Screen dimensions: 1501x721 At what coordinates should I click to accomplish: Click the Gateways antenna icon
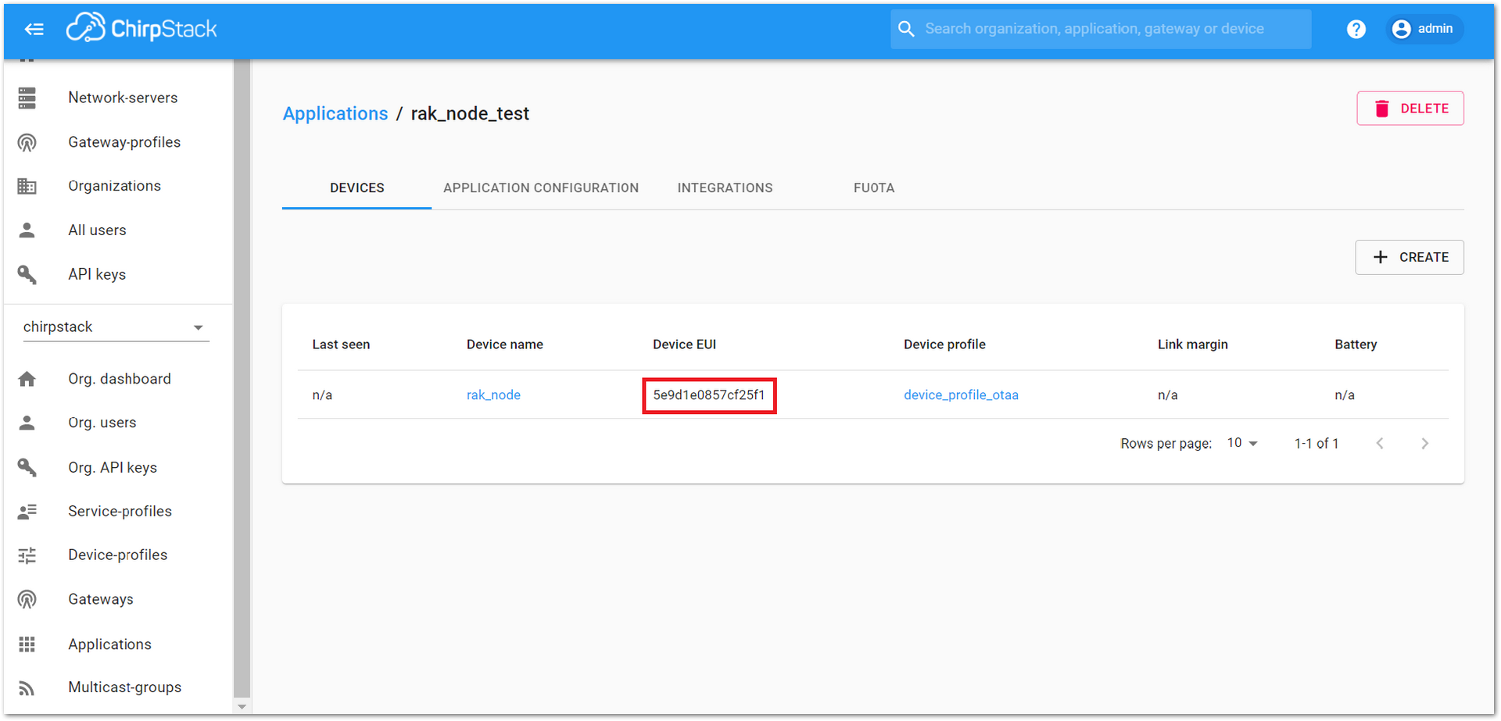pos(27,599)
